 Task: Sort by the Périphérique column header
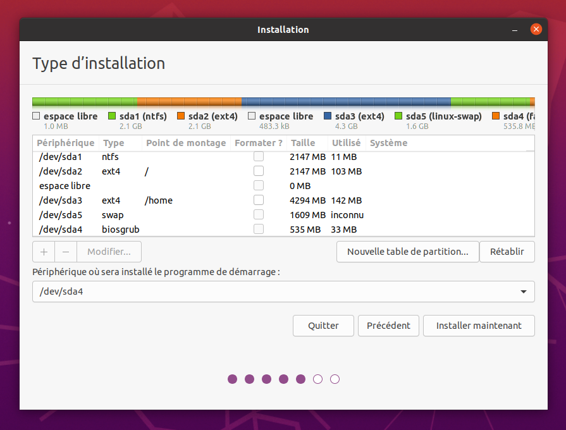[x=66, y=143]
